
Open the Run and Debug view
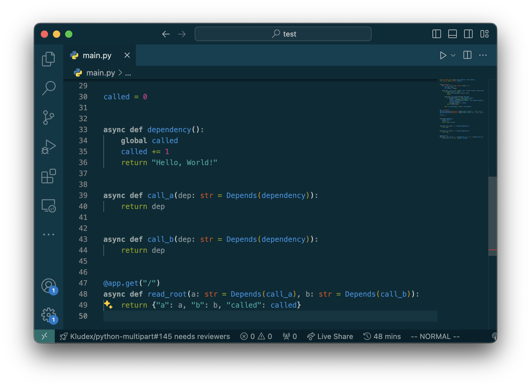(48, 147)
